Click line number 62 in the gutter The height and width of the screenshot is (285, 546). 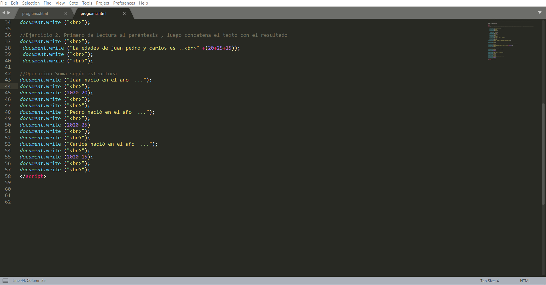tap(8, 202)
